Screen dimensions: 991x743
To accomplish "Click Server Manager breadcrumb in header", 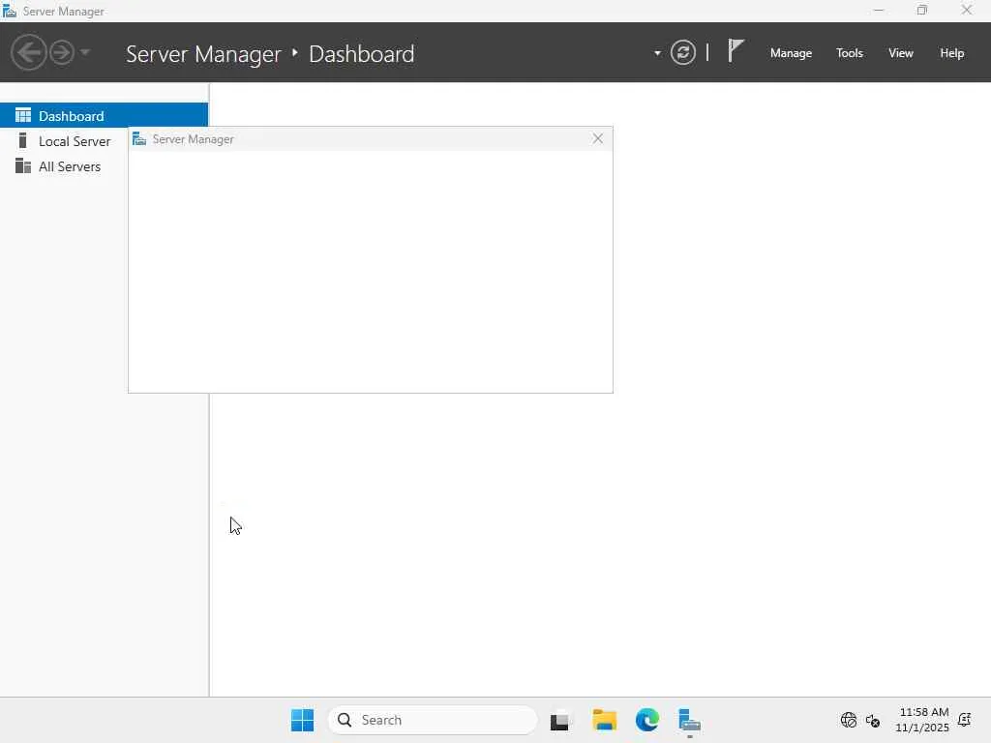I will (203, 54).
